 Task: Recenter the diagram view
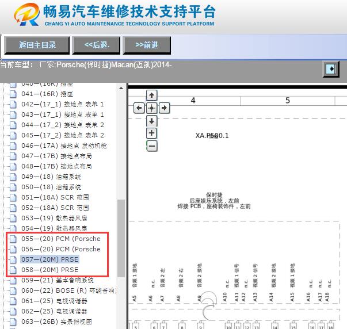click(151, 108)
